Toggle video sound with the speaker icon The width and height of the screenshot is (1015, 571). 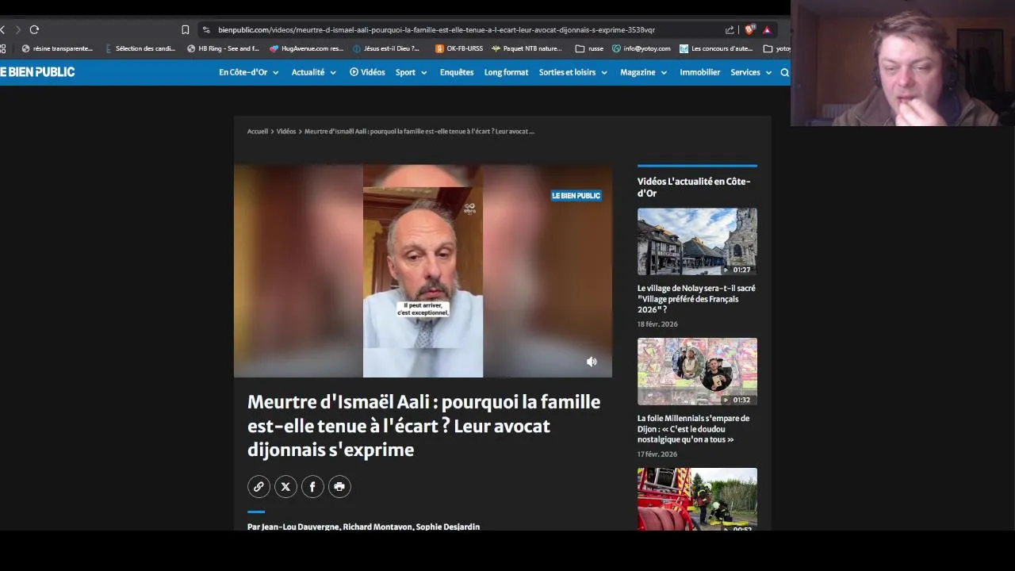click(592, 362)
